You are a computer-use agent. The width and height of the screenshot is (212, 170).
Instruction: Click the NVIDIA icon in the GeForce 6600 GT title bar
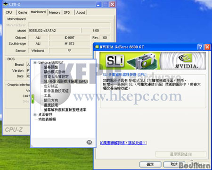(97, 47)
